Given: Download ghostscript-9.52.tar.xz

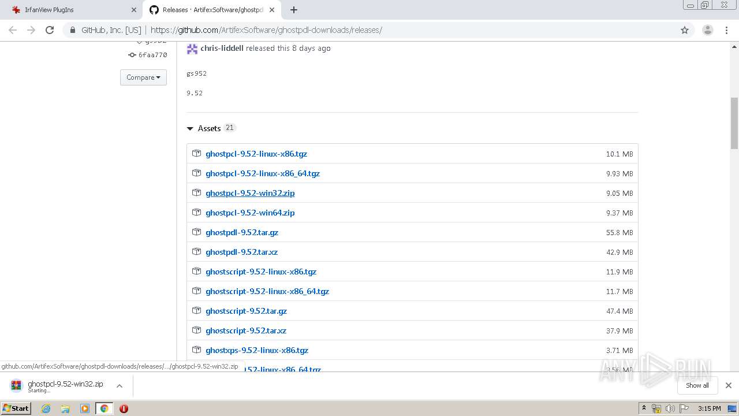Looking at the screenshot, I should [x=246, y=330].
